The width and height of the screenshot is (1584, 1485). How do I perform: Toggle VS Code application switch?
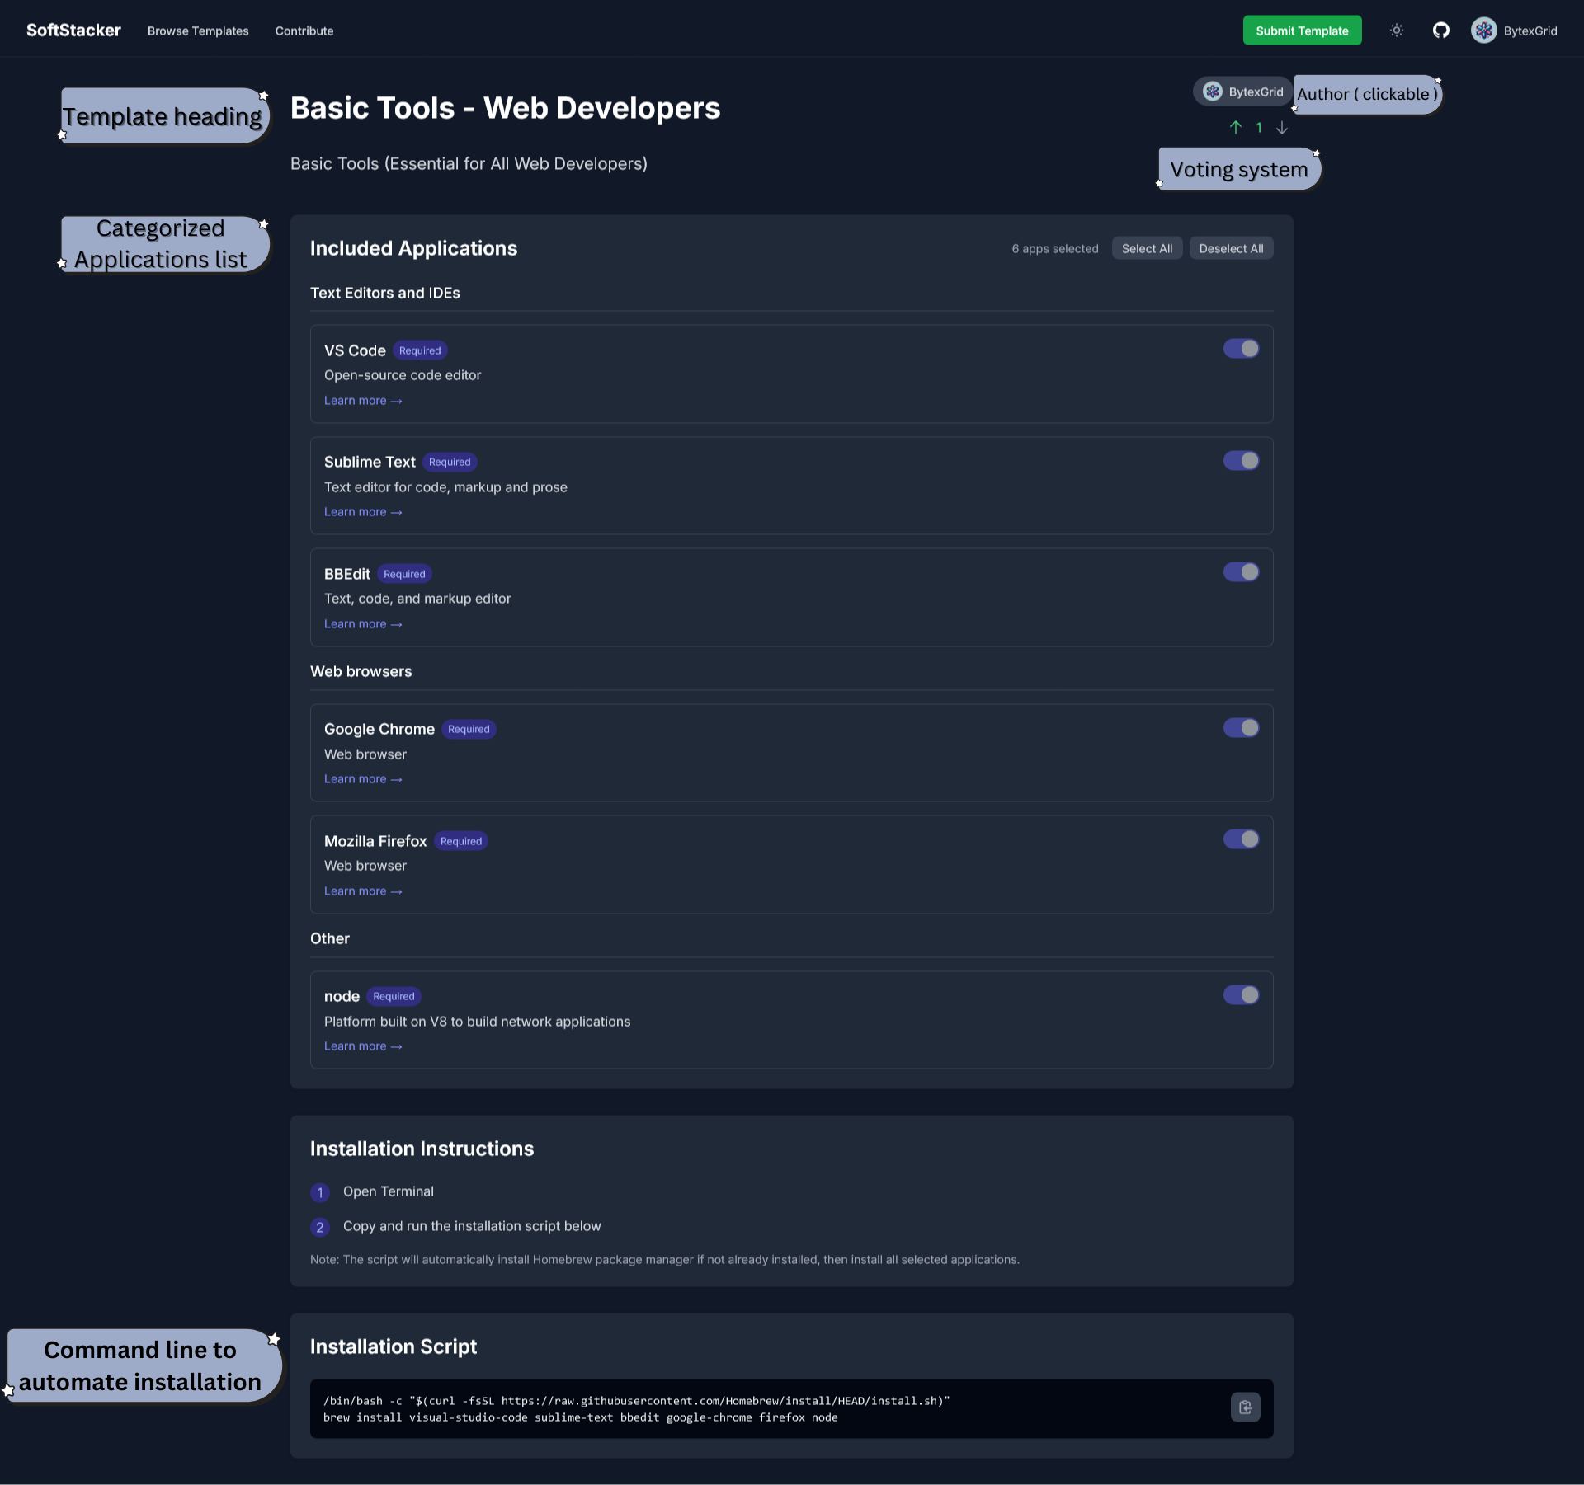point(1241,349)
